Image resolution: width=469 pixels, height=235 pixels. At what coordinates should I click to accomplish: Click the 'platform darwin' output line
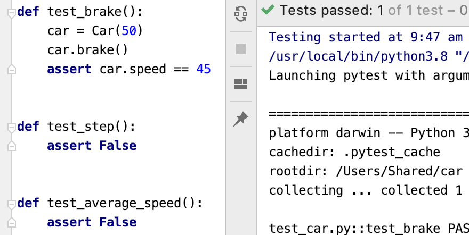coord(369,133)
